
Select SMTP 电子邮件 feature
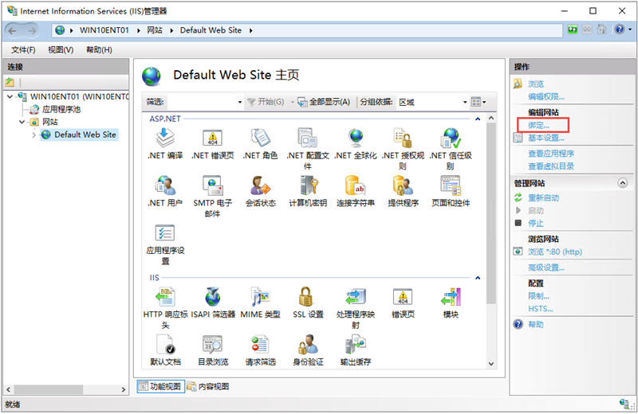(212, 186)
